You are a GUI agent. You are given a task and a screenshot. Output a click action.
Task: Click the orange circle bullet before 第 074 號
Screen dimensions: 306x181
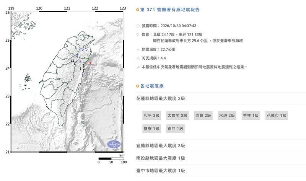138,10
